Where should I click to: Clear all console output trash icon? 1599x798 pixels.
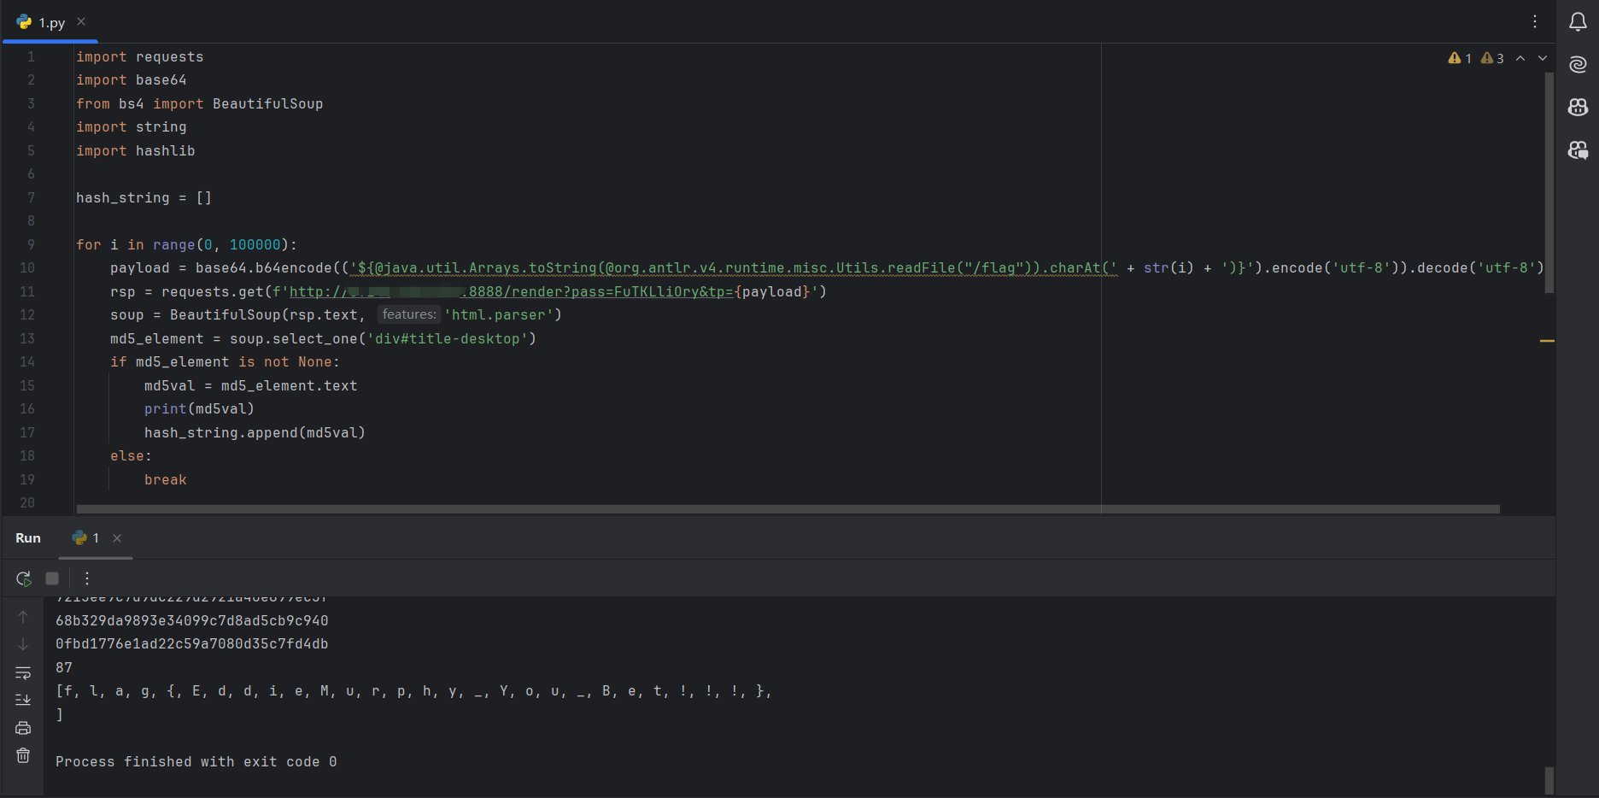23,755
